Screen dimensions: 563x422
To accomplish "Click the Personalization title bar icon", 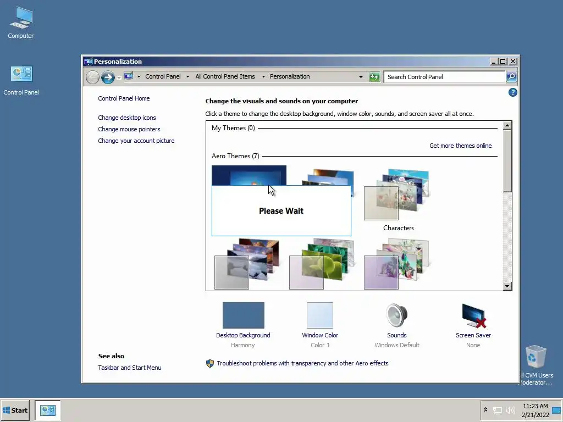I will (x=88, y=62).
